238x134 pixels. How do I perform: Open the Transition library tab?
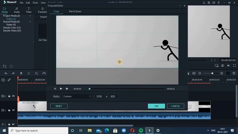(x=42, y=10)
